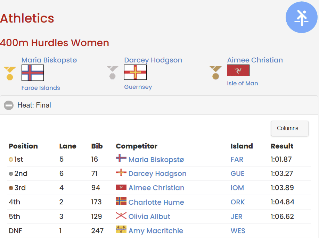Open the ORK island link

point(237,202)
